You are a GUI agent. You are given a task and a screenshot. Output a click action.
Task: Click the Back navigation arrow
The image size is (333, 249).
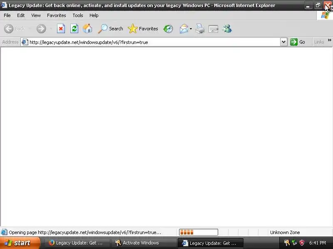click(9, 29)
